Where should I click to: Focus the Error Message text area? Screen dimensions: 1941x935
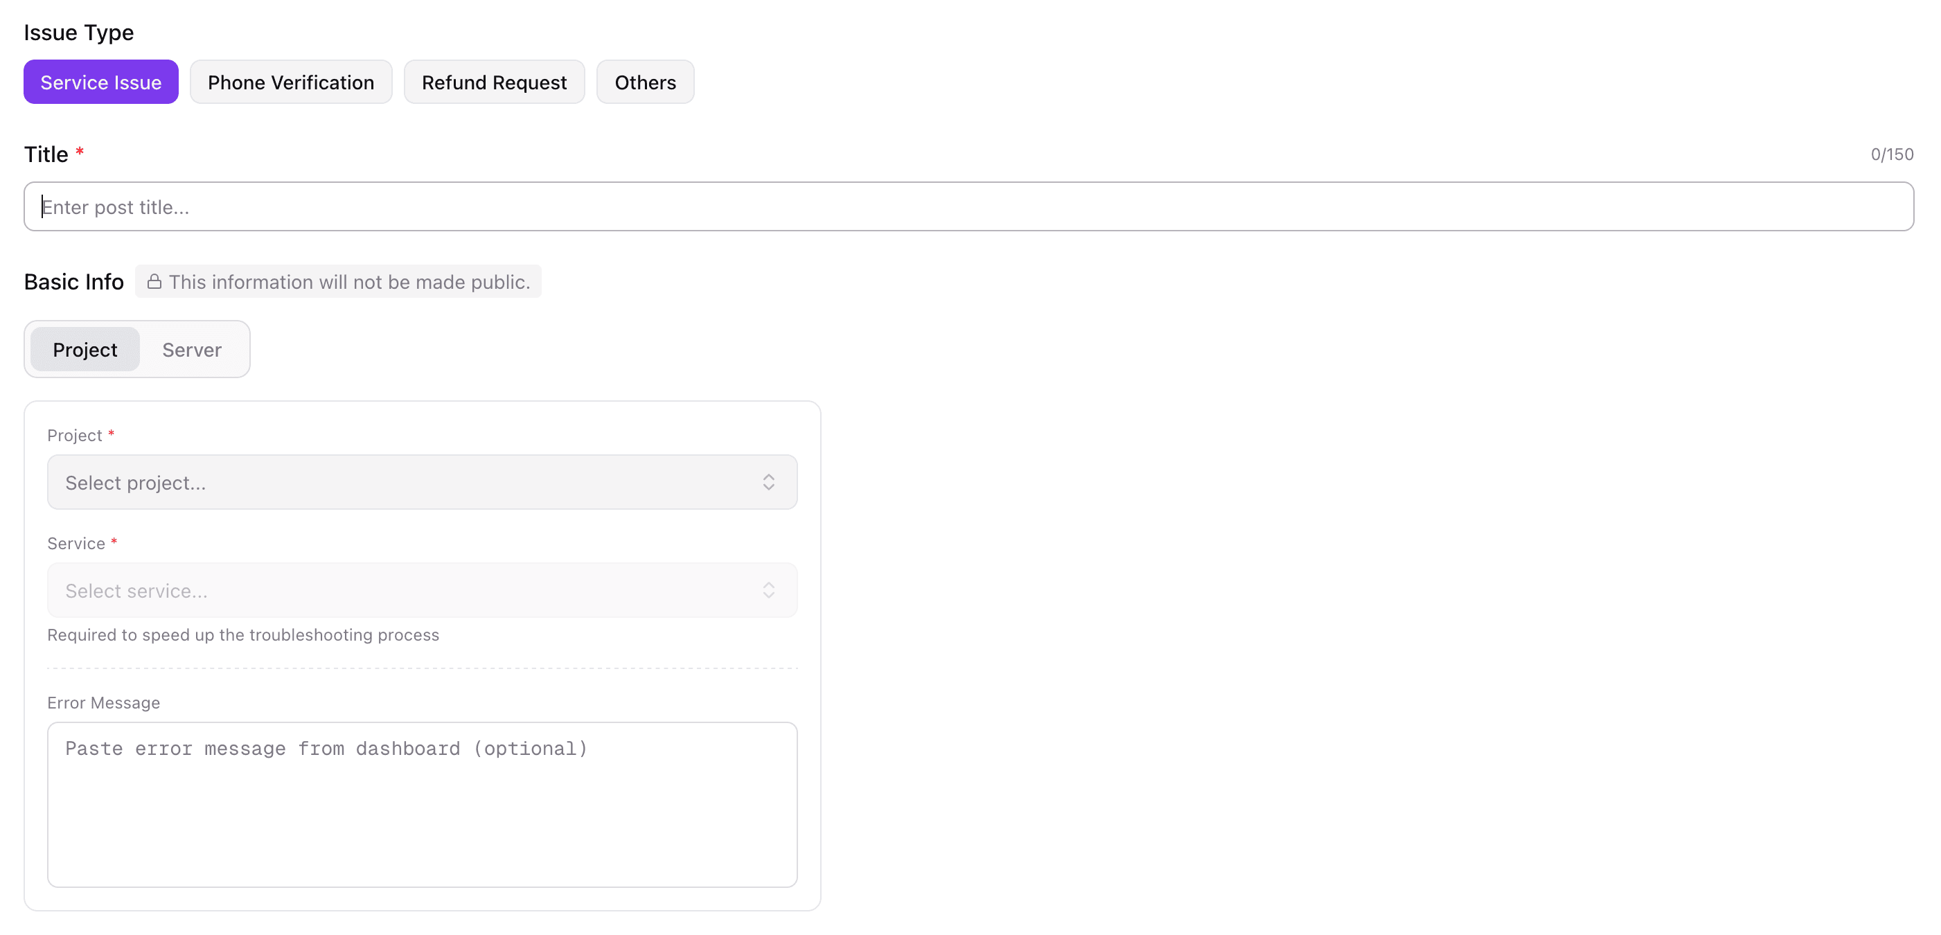point(422,804)
